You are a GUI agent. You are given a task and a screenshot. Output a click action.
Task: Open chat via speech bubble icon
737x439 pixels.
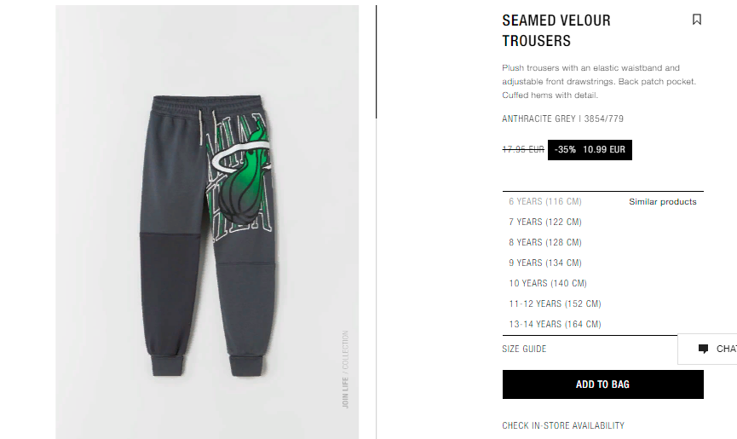click(x=703, y=349)
